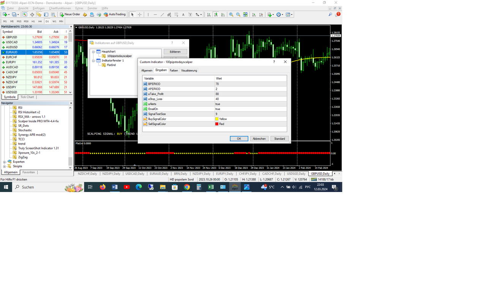Screen dimensions: 490x296
Task: Select the ZigZag indicator in Navigator
Action: pos(23,157)
